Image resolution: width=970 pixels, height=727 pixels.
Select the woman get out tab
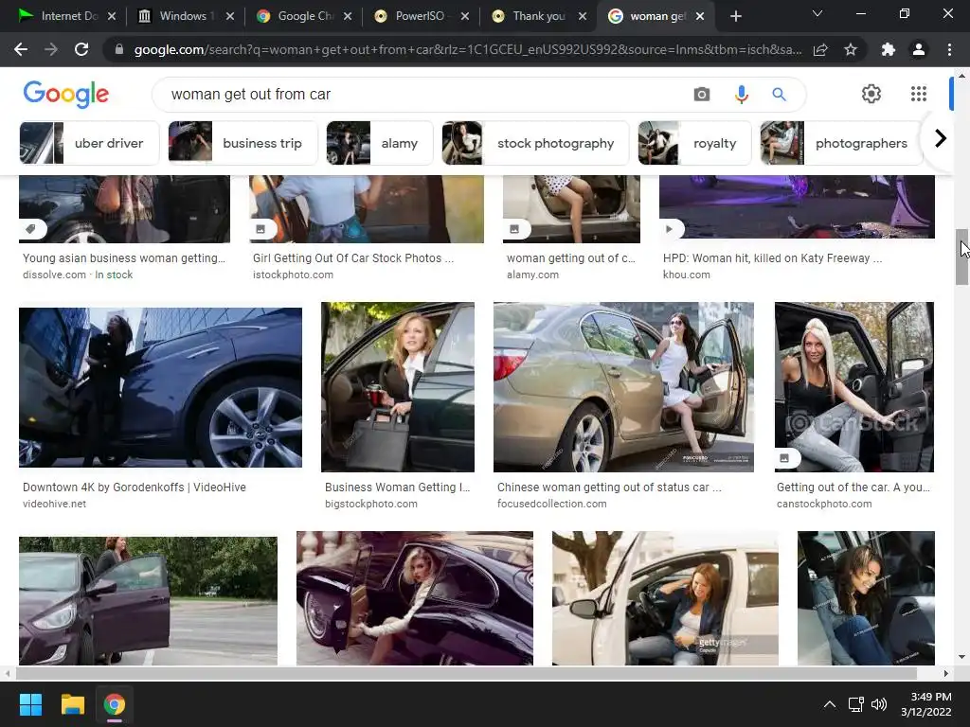coord(655,16)
